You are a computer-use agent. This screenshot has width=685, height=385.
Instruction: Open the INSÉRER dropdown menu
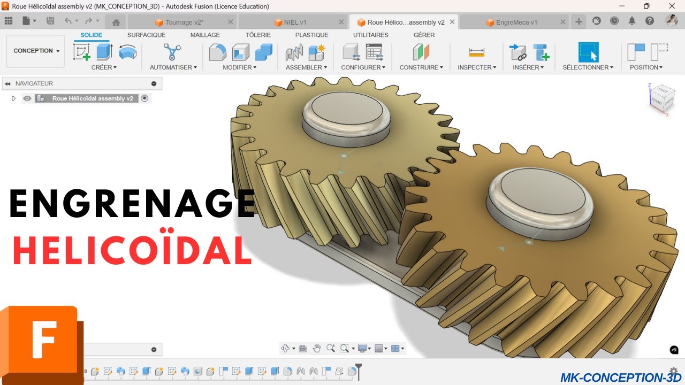pyautogui.click(x=528, y=67)
